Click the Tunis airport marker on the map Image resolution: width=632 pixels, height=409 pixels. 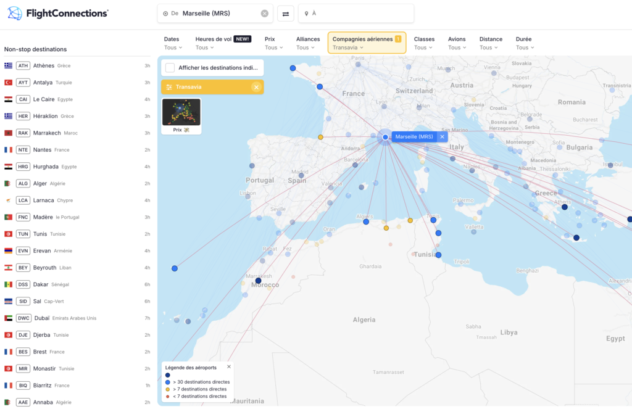(x=433, y=220)
